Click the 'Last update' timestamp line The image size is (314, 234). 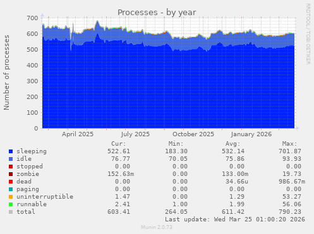(x=235, y=219)
